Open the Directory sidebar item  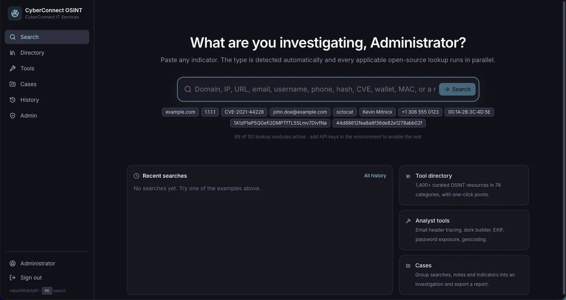coord(47,53)
